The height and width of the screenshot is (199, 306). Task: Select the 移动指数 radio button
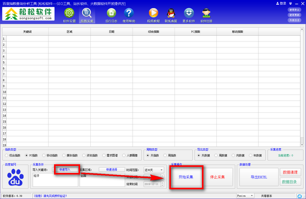point(44,156)
